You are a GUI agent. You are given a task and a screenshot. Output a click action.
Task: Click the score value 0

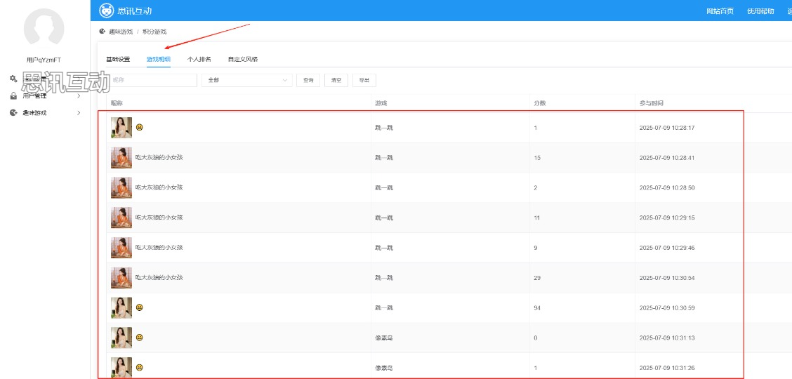click(x=536, y=338)
